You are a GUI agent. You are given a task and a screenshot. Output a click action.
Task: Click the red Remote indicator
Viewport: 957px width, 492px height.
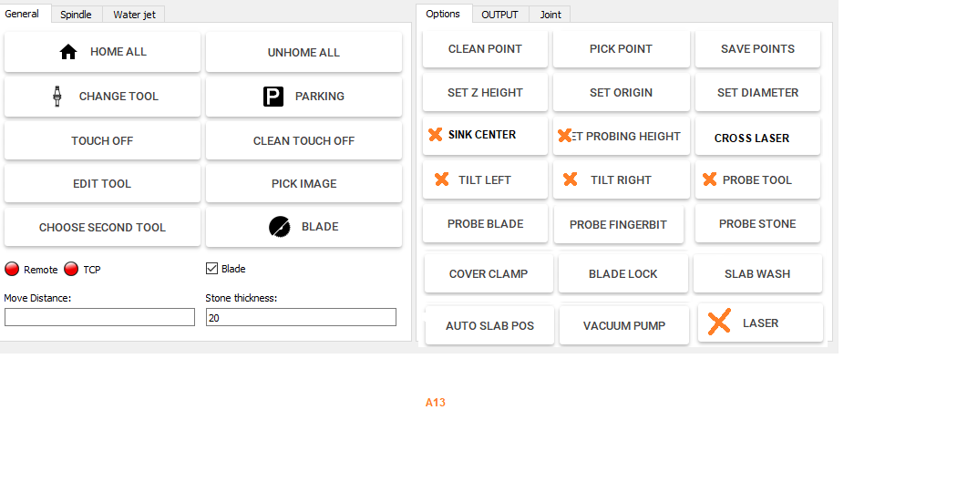(x=12, y=269)
